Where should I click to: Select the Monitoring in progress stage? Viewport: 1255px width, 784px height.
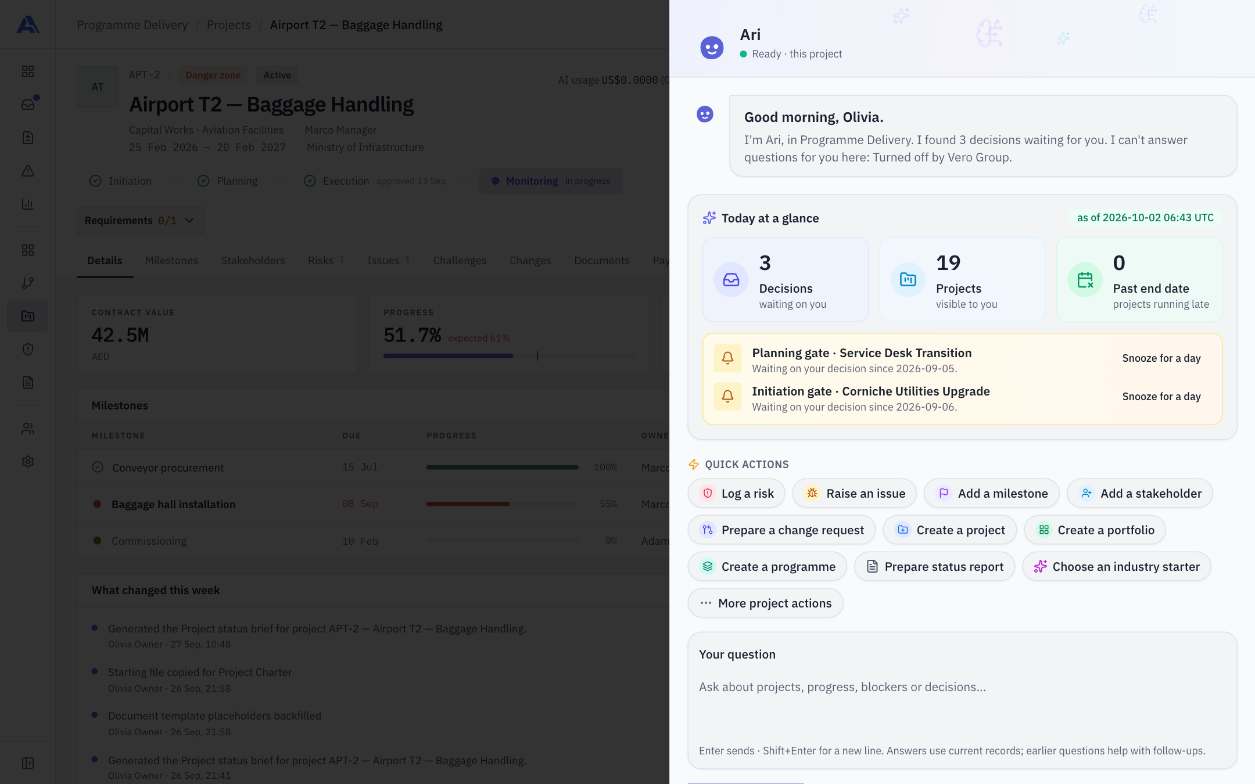pyautogui.click(x=551, y=181)
